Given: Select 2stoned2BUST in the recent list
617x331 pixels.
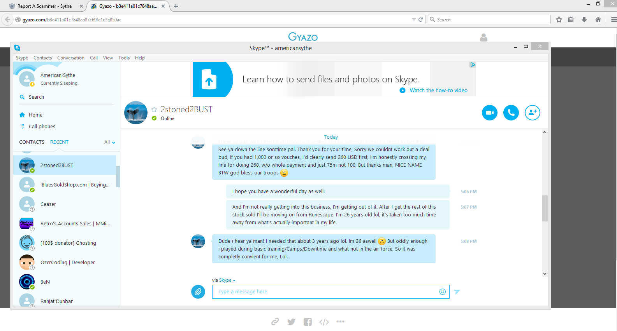Looking at the screenshot, I should point(65,165).
